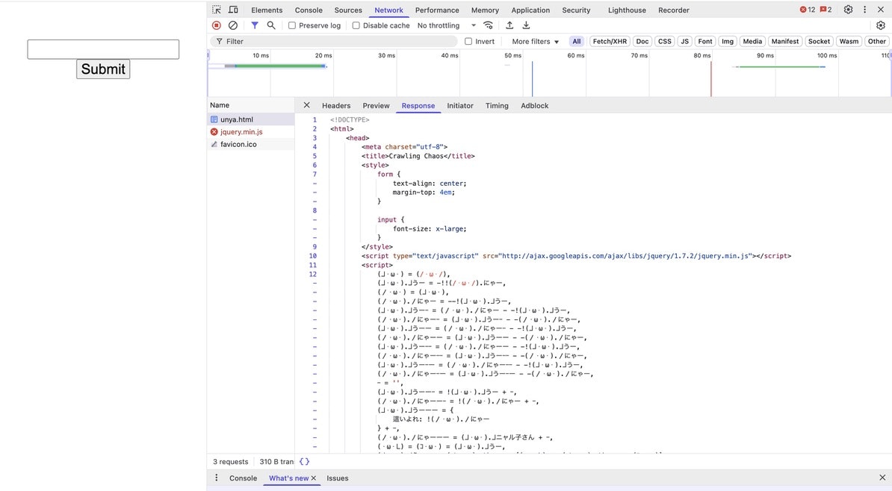Show the Headers tab of request
Image resolution: width=892 pixels, height=491 pixels.
click(x=336, y=106)
